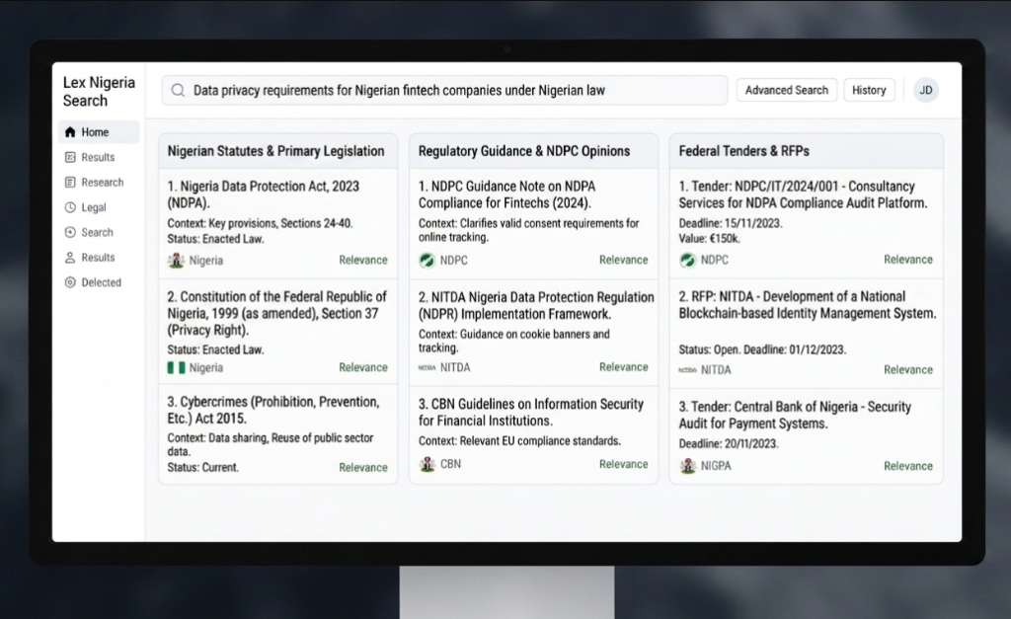Open search History

pos(869,90)
